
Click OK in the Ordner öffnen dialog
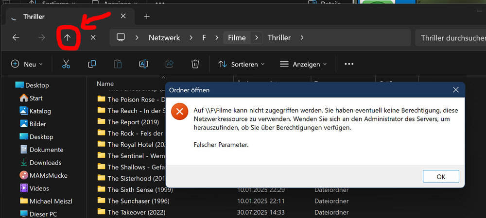[x=441, y=177]
